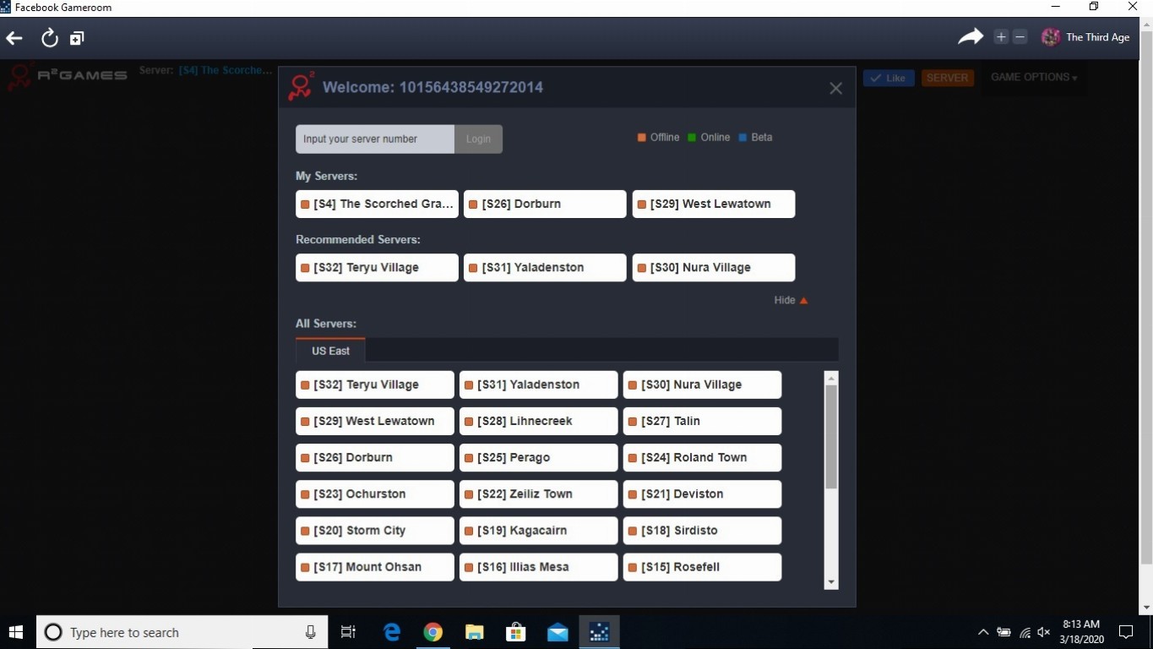Screen dimensions: 1153x649
Task: Close the server selection dialog
Action: pos(835,88)
